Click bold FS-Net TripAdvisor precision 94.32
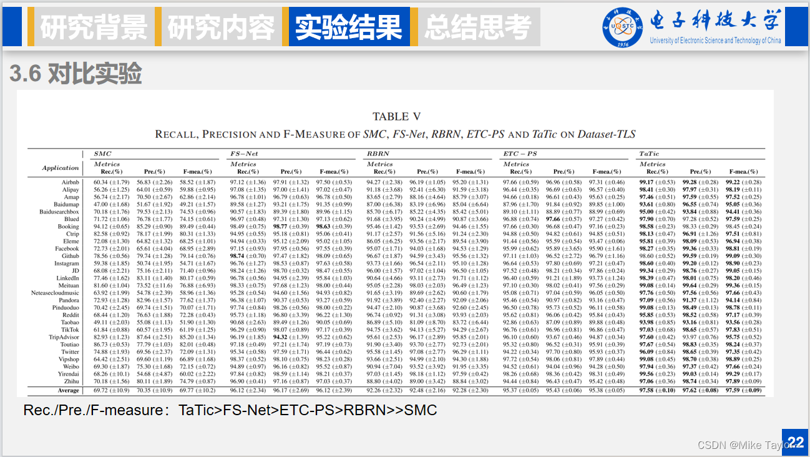 tap(280, 337)
